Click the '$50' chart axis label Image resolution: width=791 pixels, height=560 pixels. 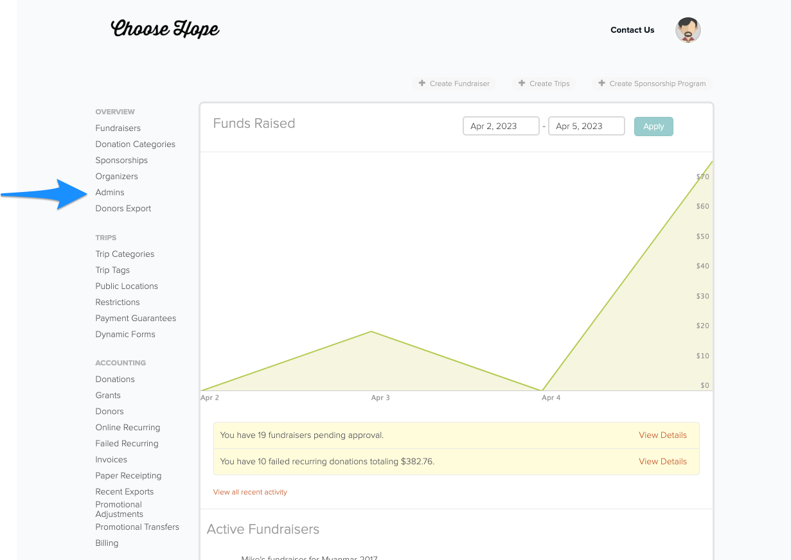[x=703, y=236]
